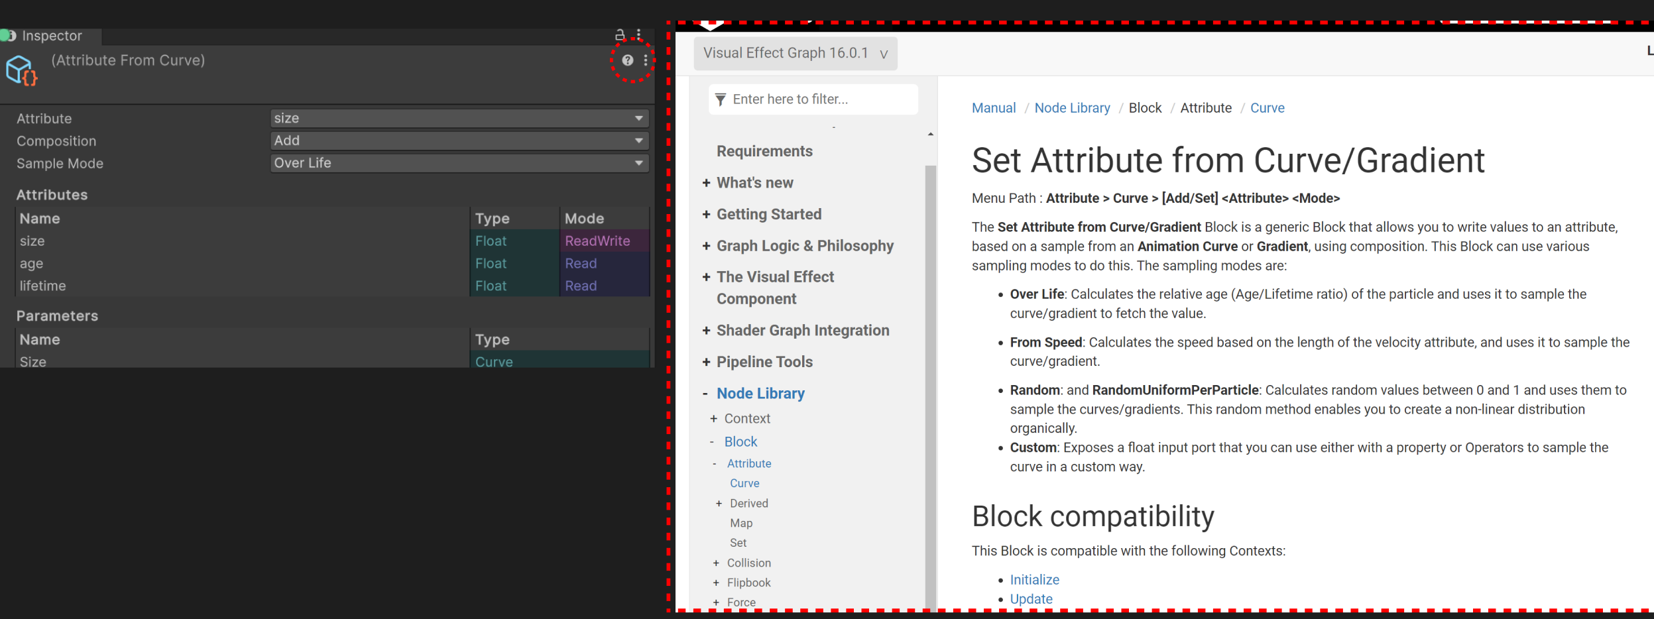Open the Map page in sidebar
The height and width of the screenshot is (619, 1654).
coord(741,524)
